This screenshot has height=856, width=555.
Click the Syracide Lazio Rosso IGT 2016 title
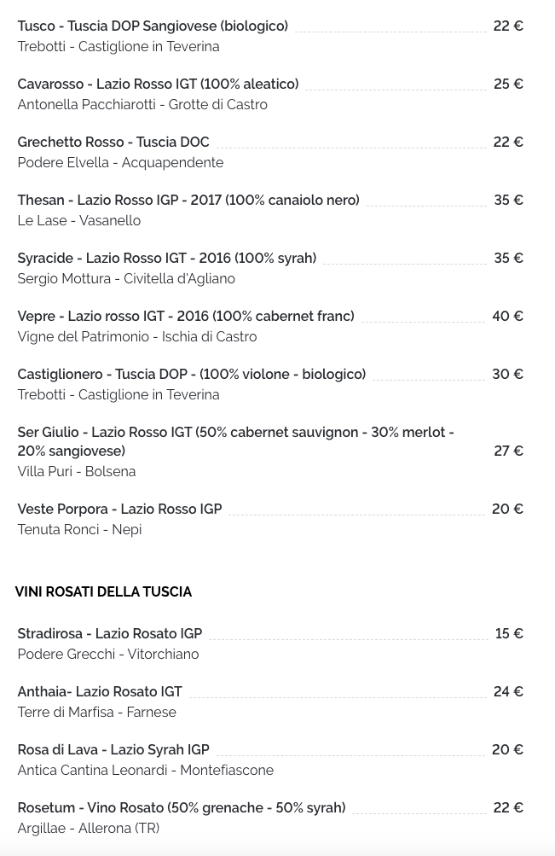coord(167,259)
